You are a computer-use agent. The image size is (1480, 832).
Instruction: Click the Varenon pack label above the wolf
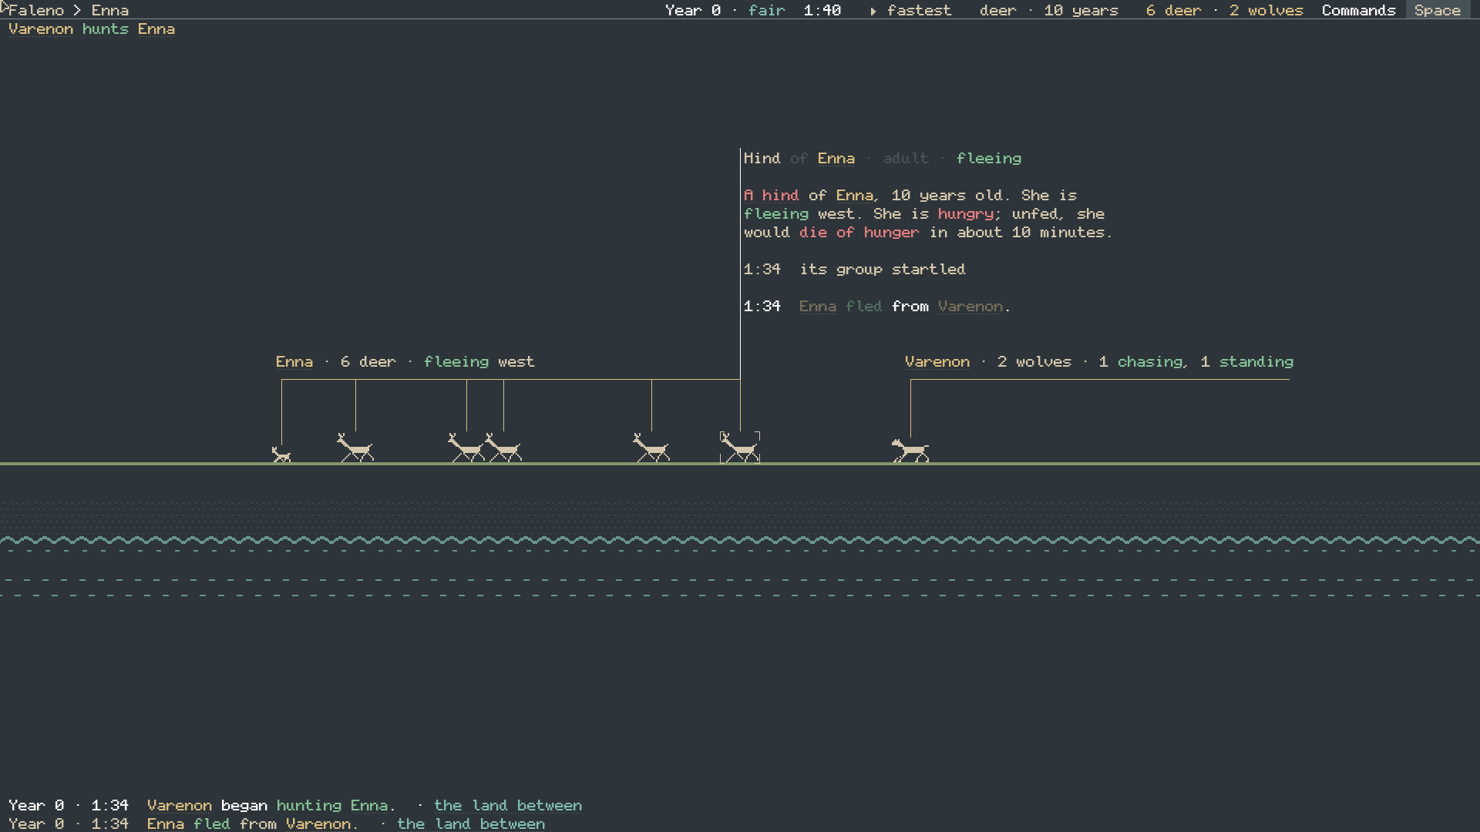[x=937, y=362]
